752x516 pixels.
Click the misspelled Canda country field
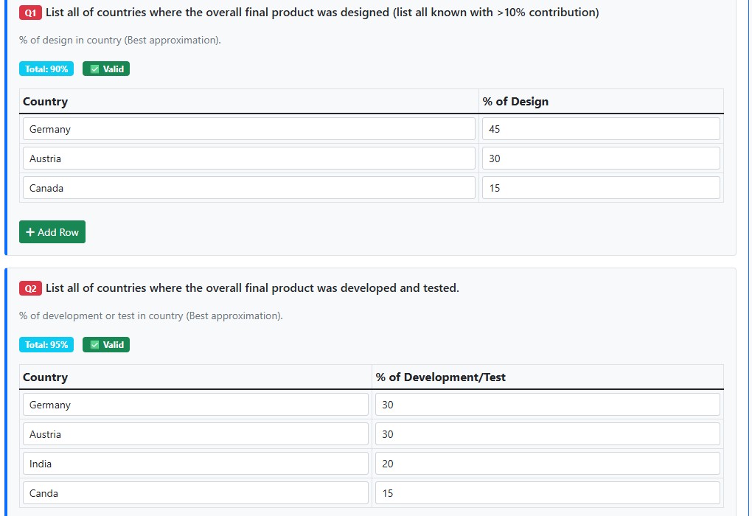tap(195, 493)
